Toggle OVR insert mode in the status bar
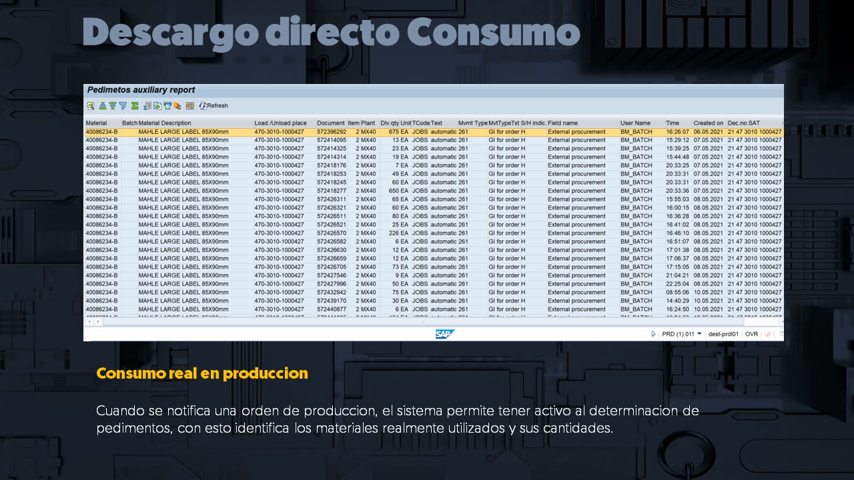Image resolution: width=854 pixels, height=480 pixels. pos(751,334)
